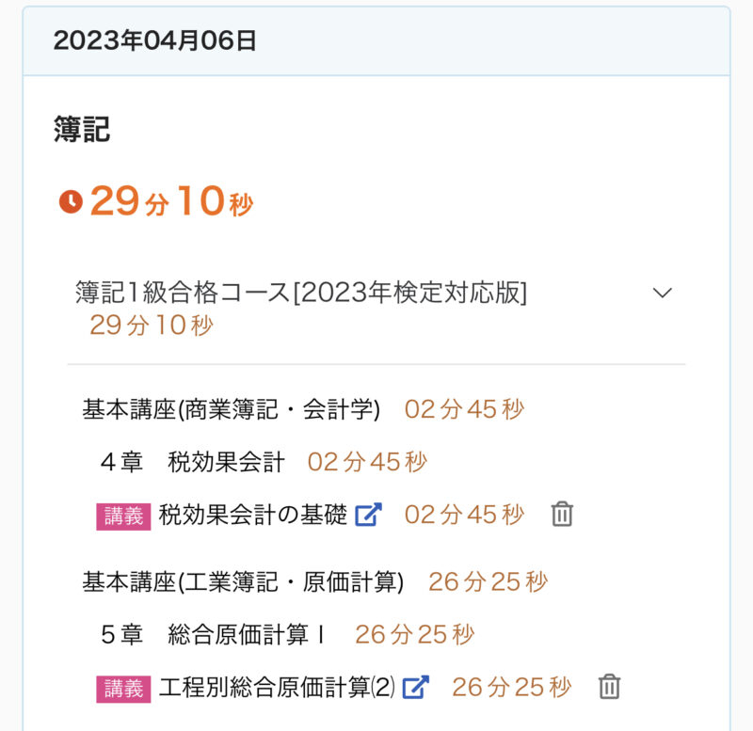Select the 5章 総合原価計算Ⅰ chapter

click(x=213, y=635)
